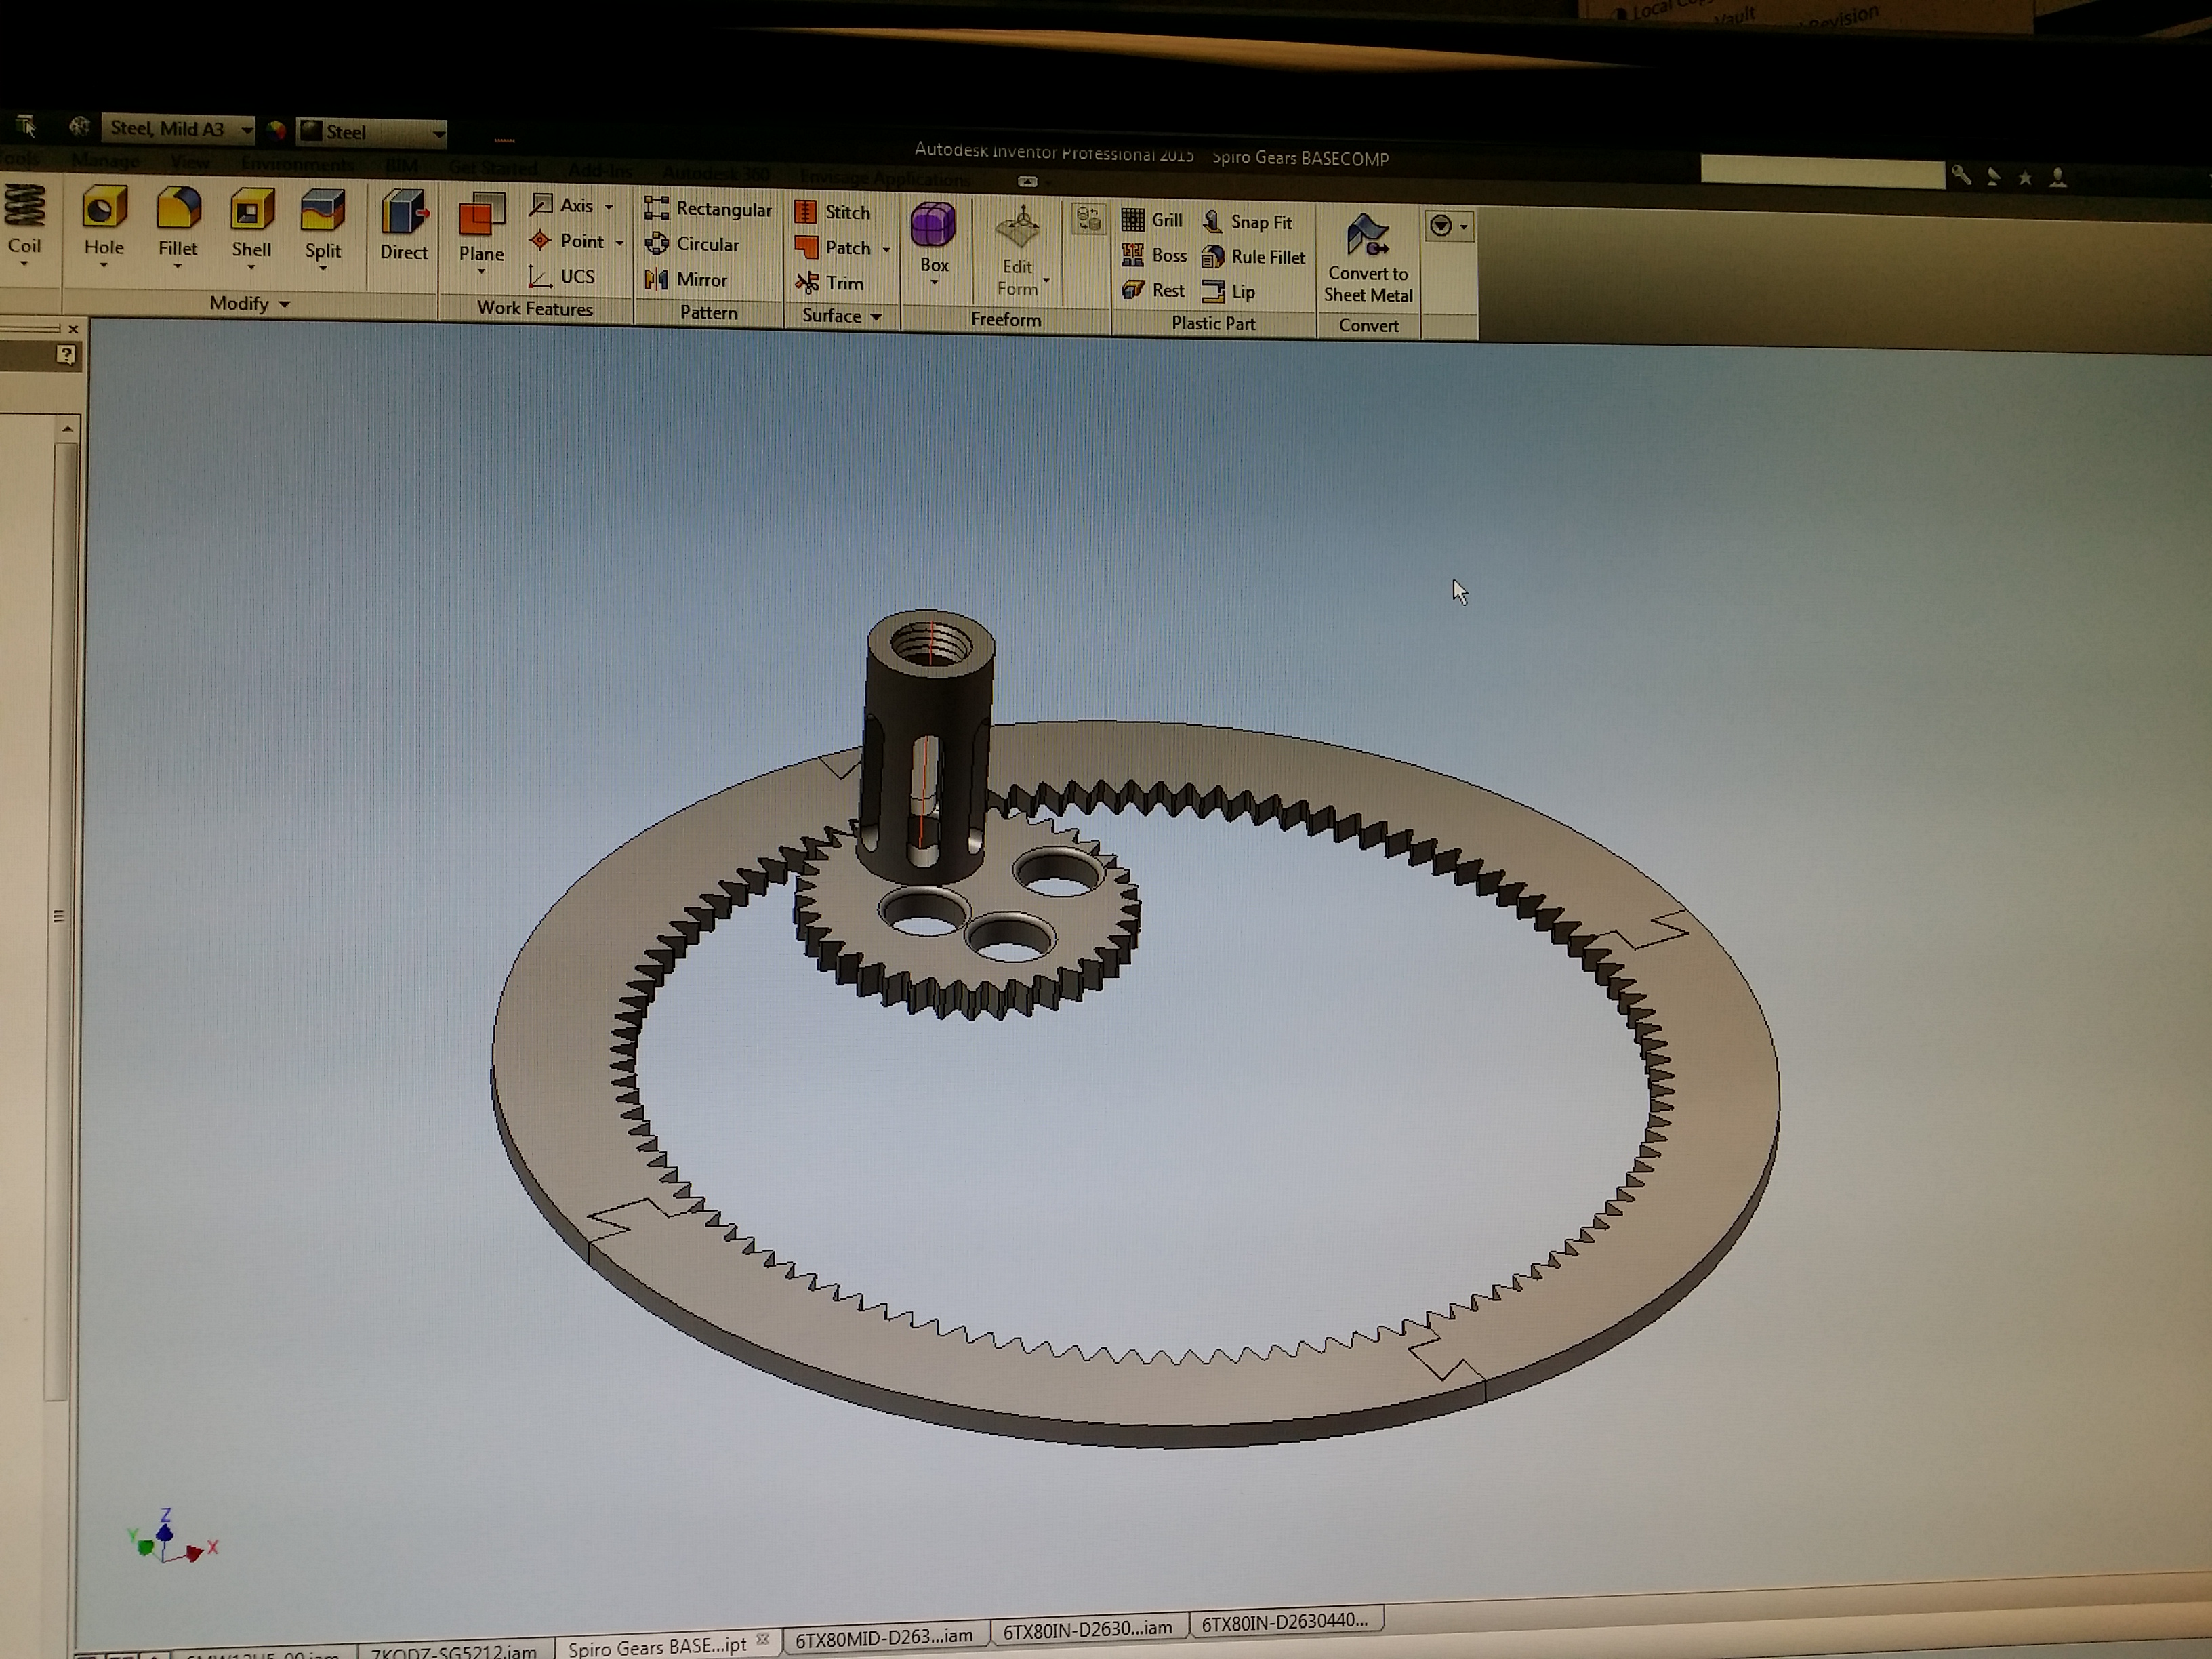Create a UCS coordinate system
Image resolution: width=2212 pixels, height=1659 pixels.
pyautogui.click(x=563, y=276)
